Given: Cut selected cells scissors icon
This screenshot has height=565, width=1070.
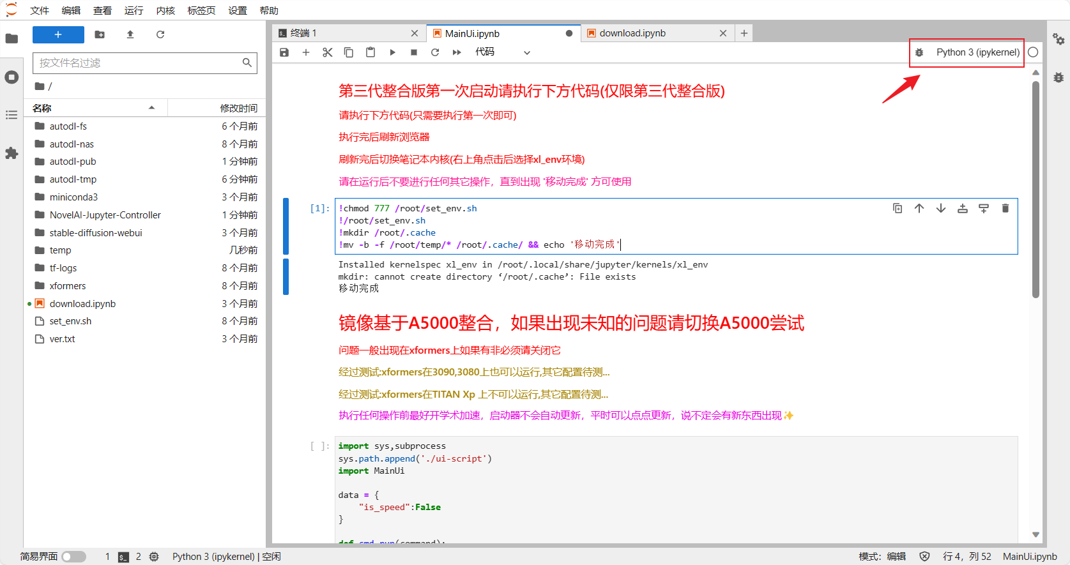Looking at the screenshot, I should pyautogui.click(x=328, y=52).
